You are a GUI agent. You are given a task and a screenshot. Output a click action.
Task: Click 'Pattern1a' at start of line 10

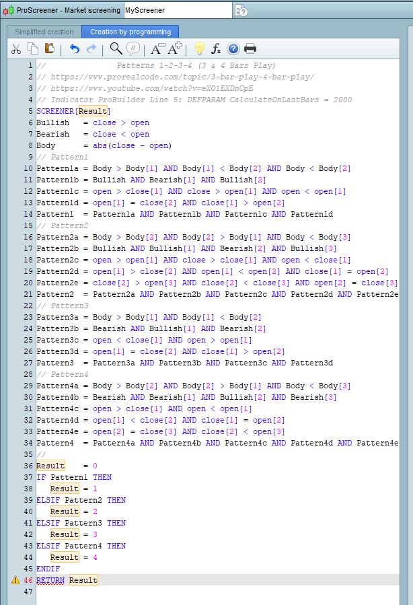point(57,169)
